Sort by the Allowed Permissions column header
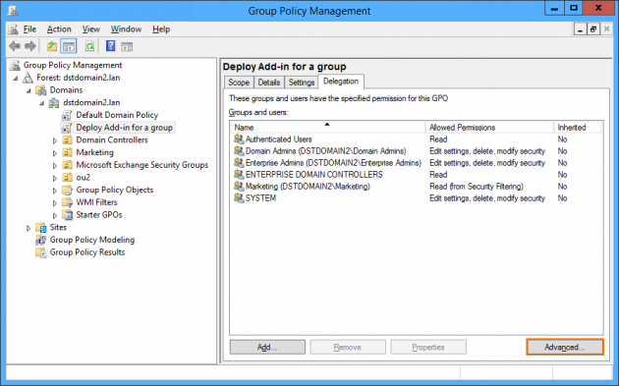The image size is (619, 386). 489,128
